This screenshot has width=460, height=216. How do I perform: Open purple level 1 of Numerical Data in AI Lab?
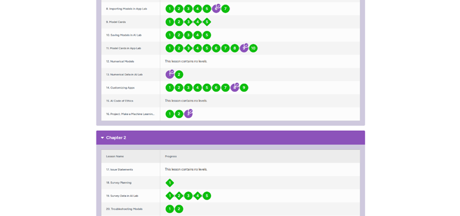pos(170,74)
